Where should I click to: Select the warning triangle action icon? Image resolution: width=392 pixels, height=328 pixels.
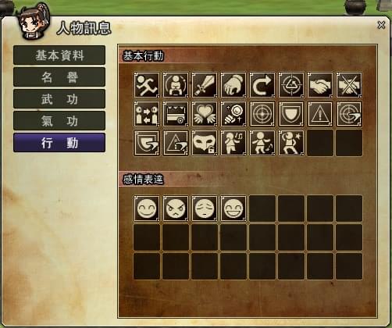tap(320, 114)
